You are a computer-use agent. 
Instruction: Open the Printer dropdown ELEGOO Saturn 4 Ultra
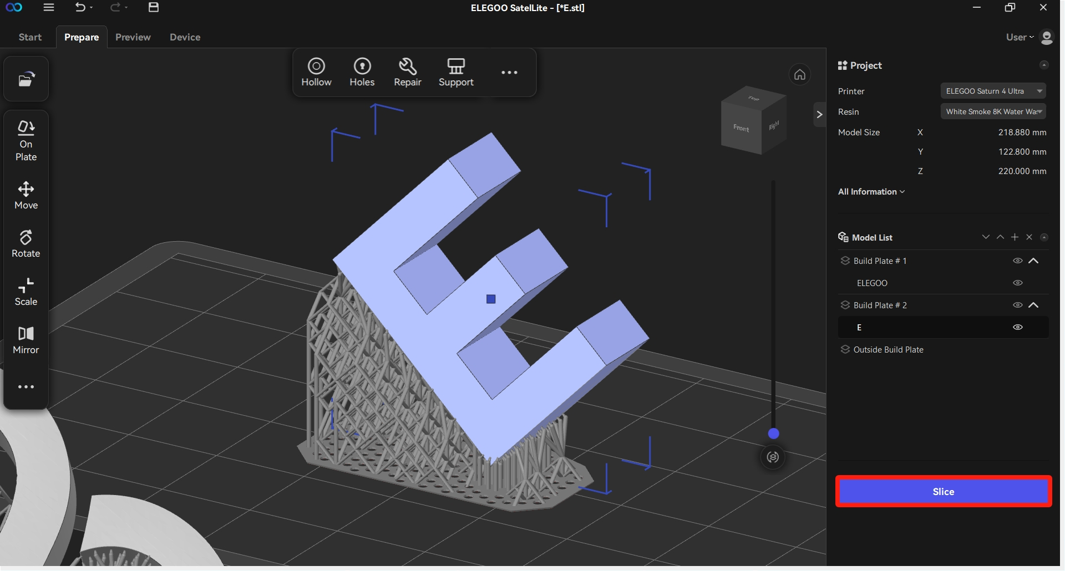(x=993, y=91)
